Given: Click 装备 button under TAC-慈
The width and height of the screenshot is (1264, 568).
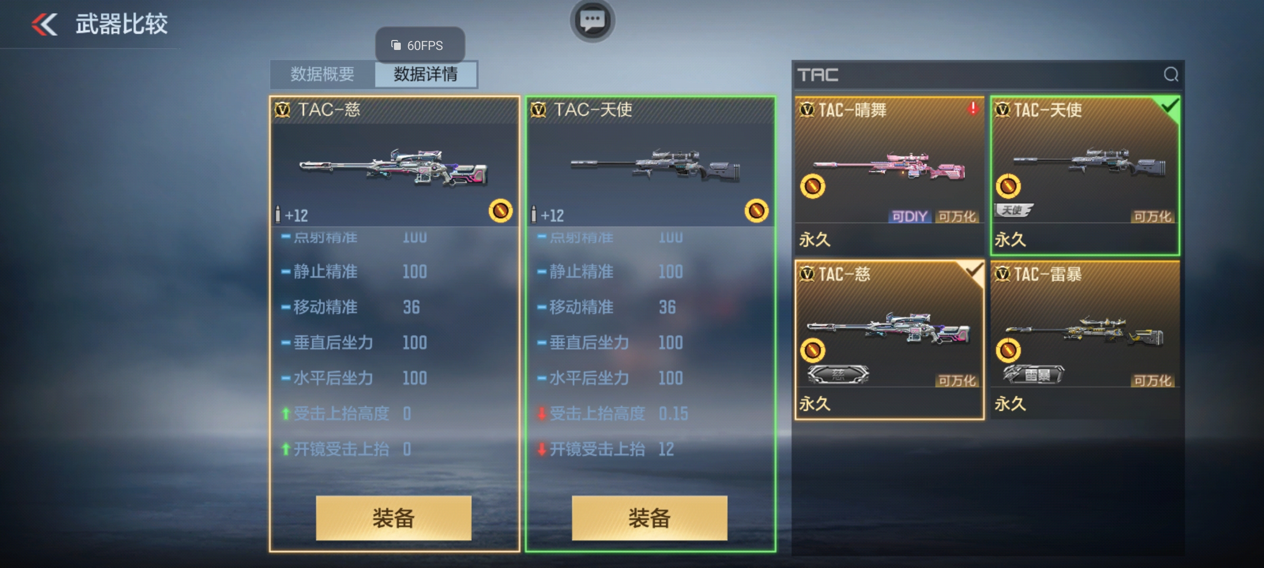Looking at the screenshot, I should tap(393, 518).
